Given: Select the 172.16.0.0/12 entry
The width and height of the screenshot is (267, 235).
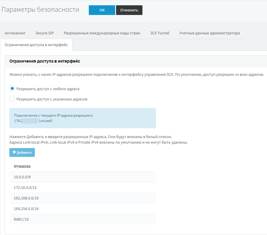Looking at the screenshot, I should pos(82,188).
